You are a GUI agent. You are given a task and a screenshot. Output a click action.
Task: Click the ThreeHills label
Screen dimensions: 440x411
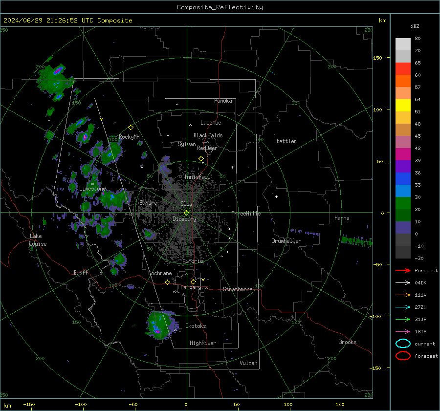tap(246, 214)
